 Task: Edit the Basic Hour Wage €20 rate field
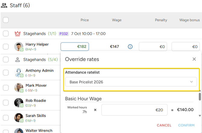tap(134, 110)
